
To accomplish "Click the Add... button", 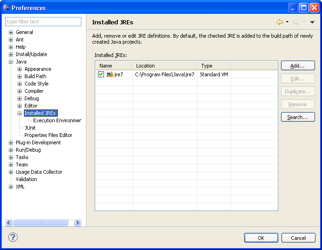I will coord(298,66).
